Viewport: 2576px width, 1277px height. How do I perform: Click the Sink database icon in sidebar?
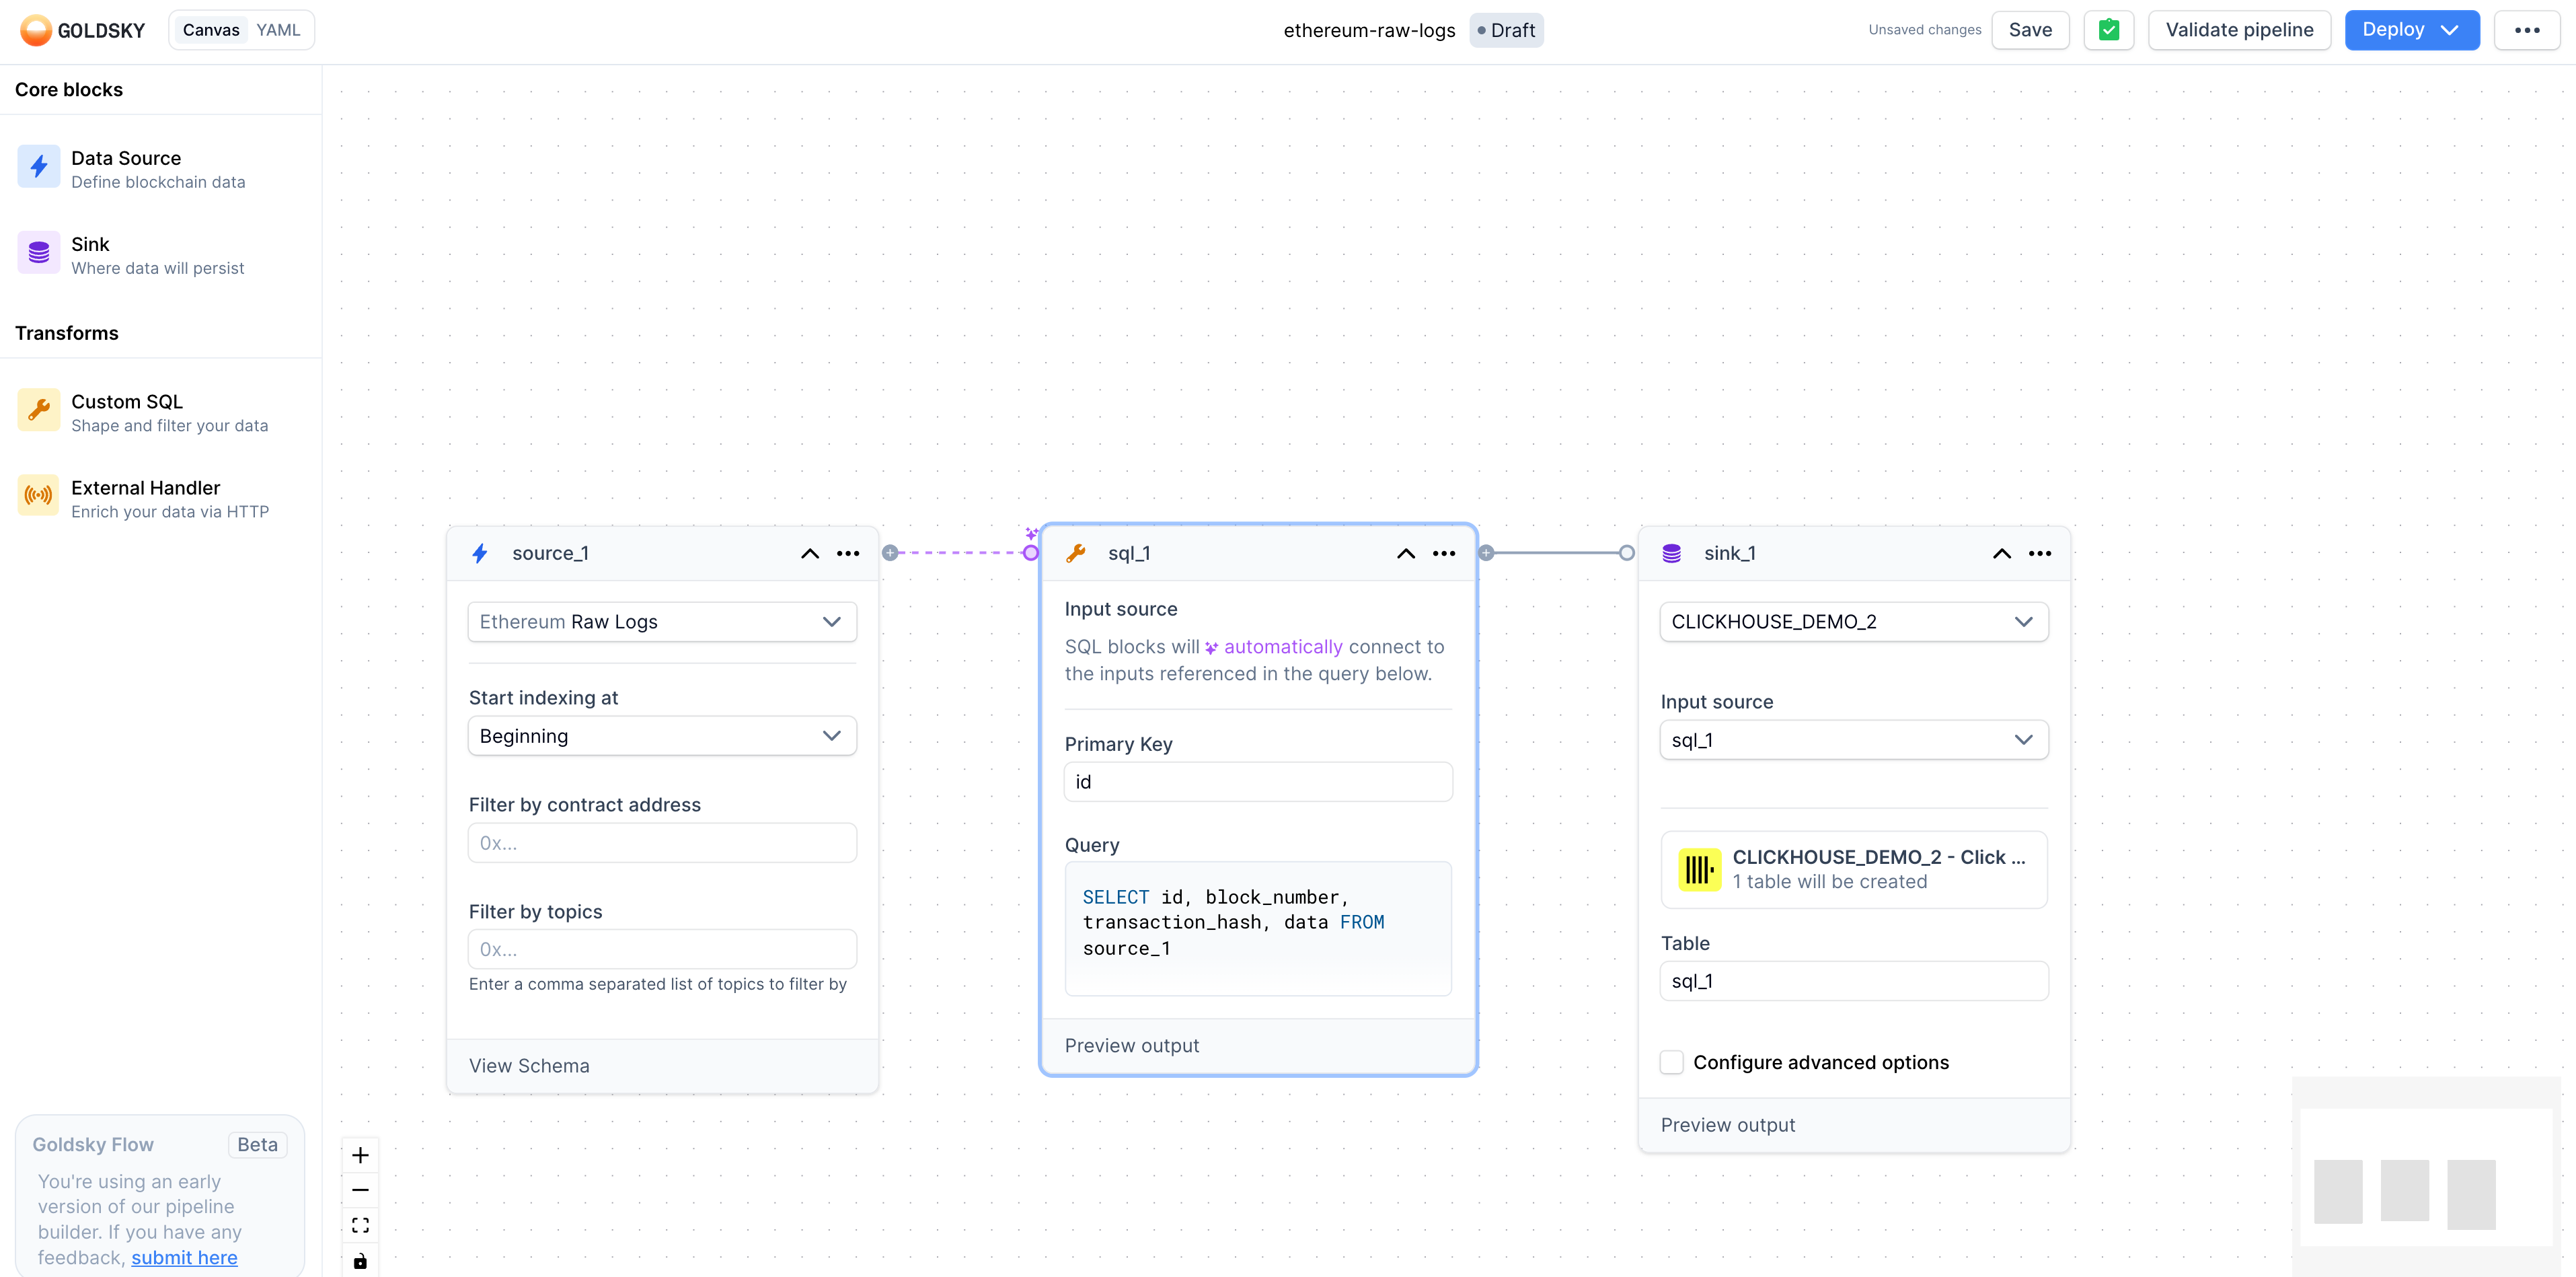click(38, 253)
